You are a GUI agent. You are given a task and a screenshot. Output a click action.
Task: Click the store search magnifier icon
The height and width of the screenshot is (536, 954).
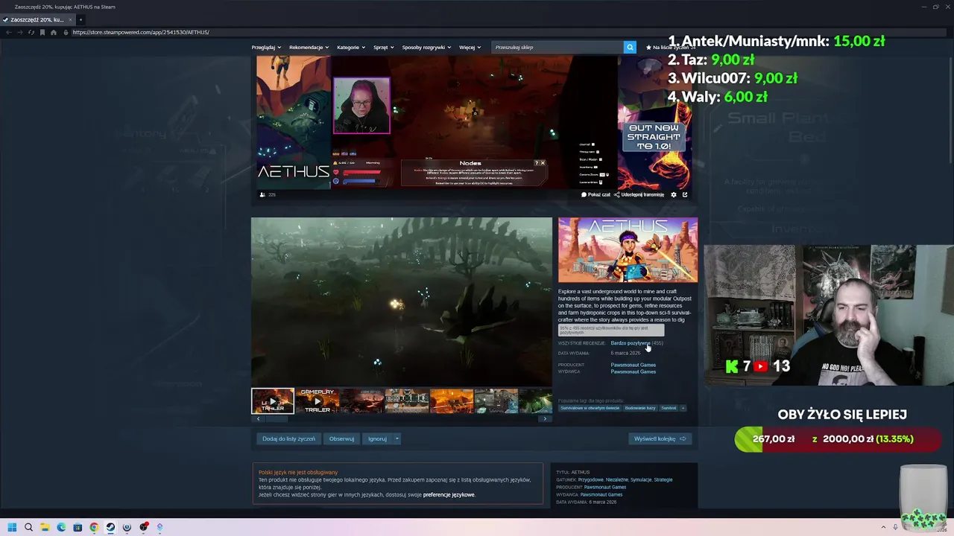click(630, 47)
